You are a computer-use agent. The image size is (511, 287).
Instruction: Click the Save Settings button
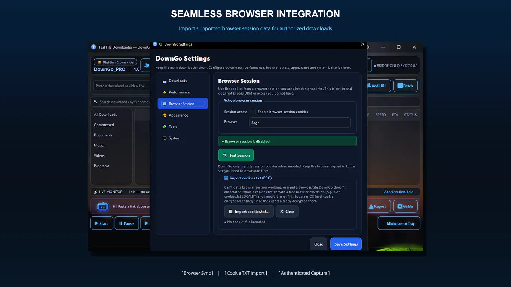click(346, 244)
